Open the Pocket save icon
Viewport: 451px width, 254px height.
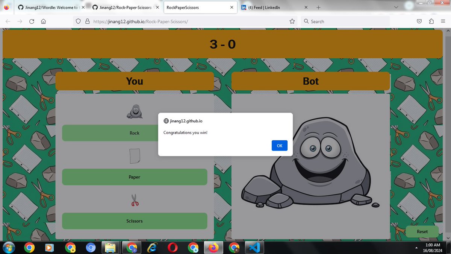point(419,21)
